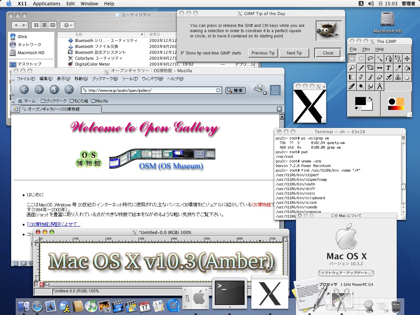Screen dimensions: 420x315
Task: Open the GIMP toolbox File menu
Action: (x=353, y=49)
